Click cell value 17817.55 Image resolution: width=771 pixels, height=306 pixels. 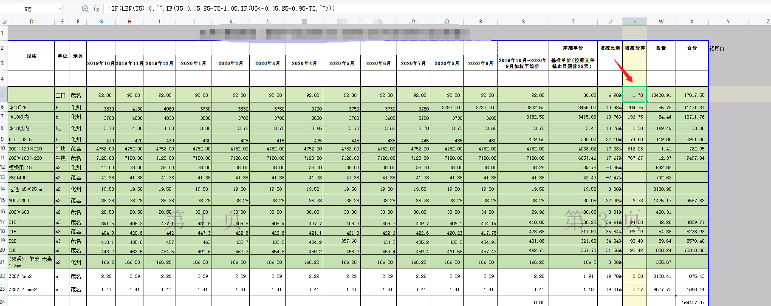(692, 95)
